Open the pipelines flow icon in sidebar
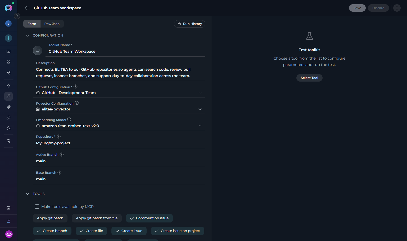Viewport: 407px width, 241px height. [x=8, y=73]
